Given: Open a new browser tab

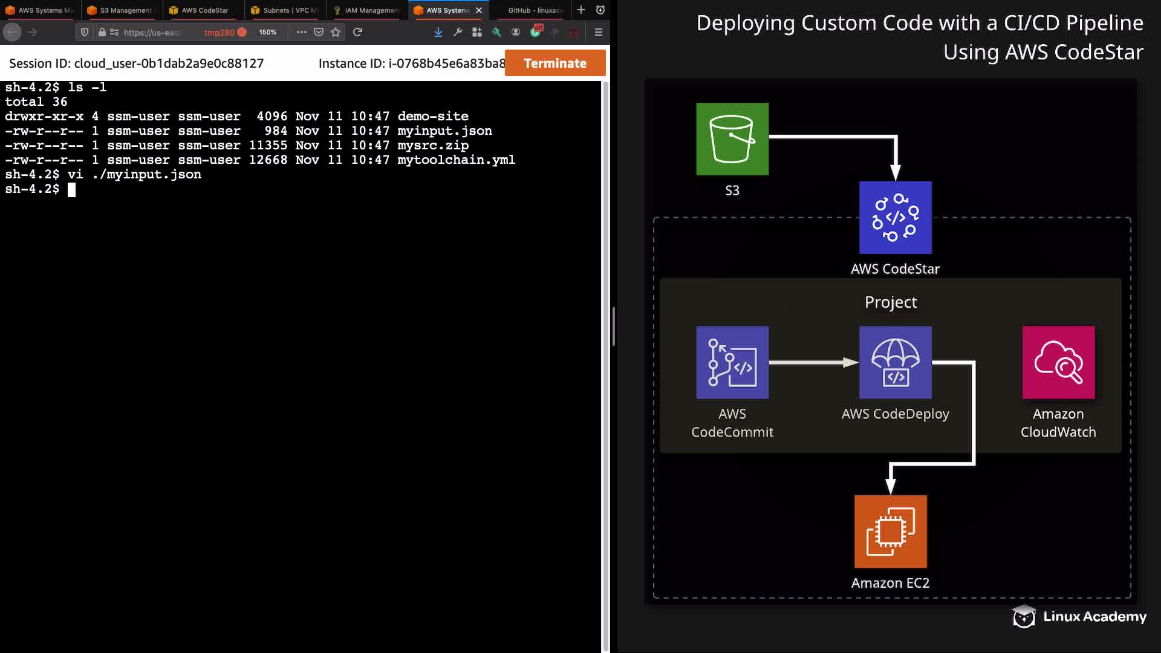Looking at the screenshot, I should [x=580, y=10].
